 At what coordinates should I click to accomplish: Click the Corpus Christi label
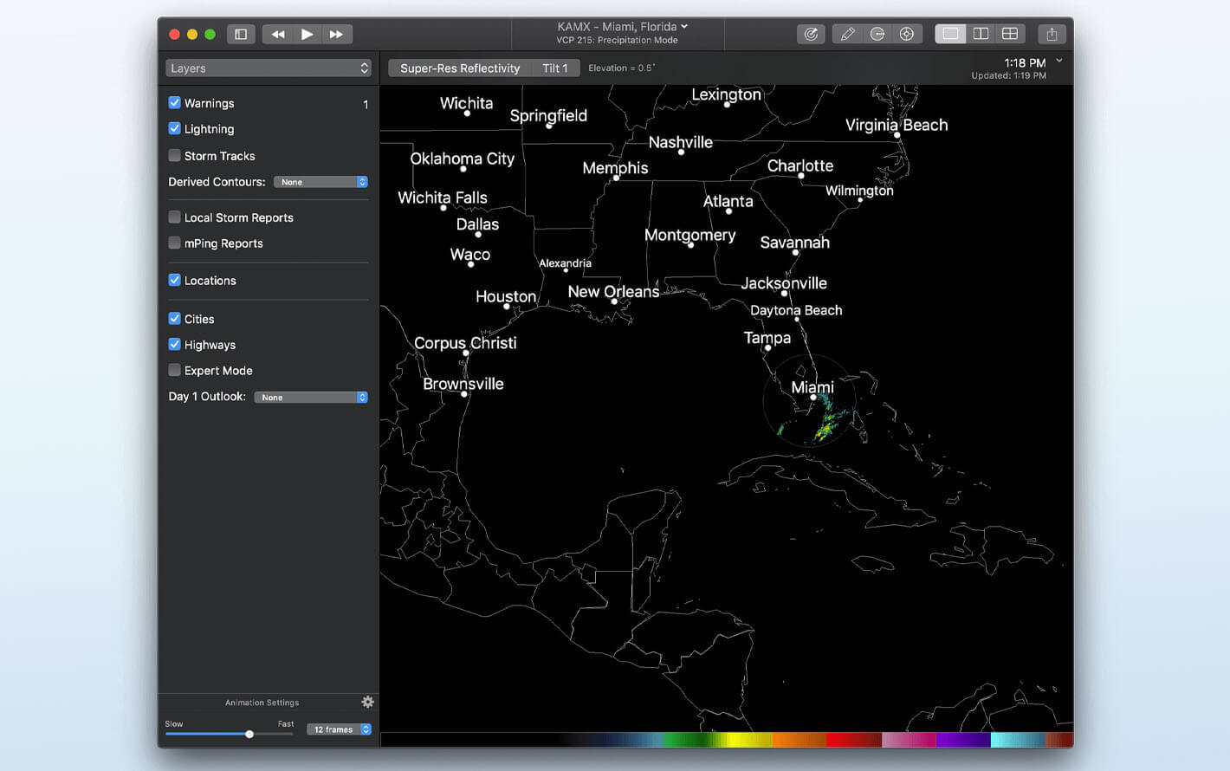pyautogui.click(x=465, y=343)
